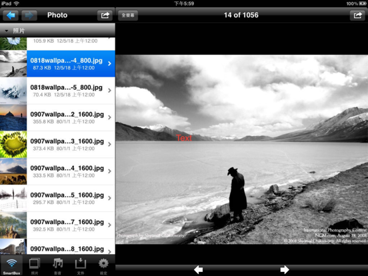368x276 pixels.
Task: Open chevron for 0907wallpa...2_1600.jpg
Action: (x=109, y=117)
